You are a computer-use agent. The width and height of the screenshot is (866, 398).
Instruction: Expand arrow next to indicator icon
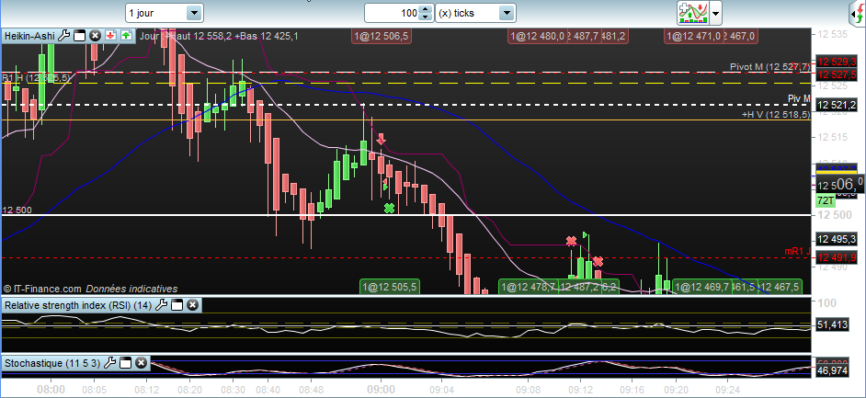[x=715, y=13]
